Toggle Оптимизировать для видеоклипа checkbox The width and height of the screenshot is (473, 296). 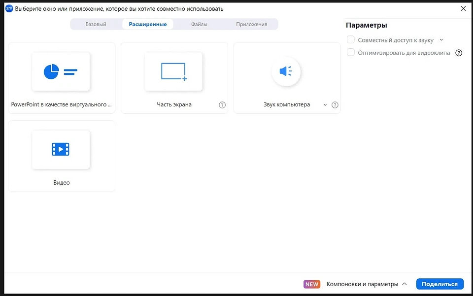[351, 53]
